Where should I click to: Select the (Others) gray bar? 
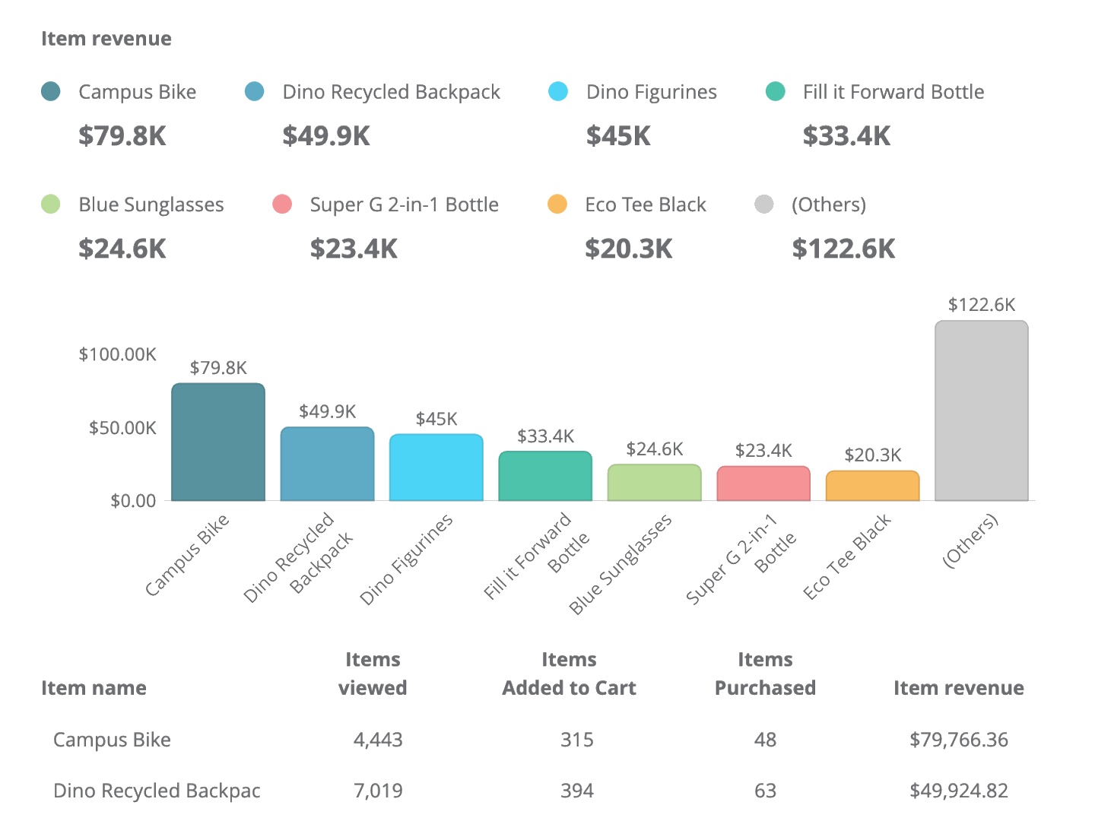pyautogui.click(x=982, y=410)
